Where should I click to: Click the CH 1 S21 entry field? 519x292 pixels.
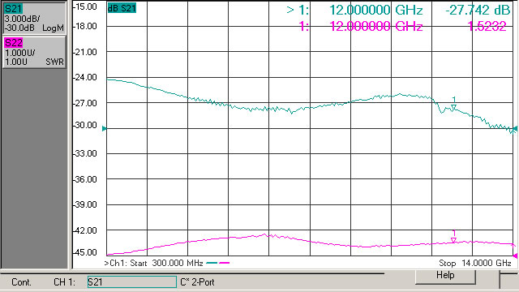pyautogui.click(x=131, y=282)
